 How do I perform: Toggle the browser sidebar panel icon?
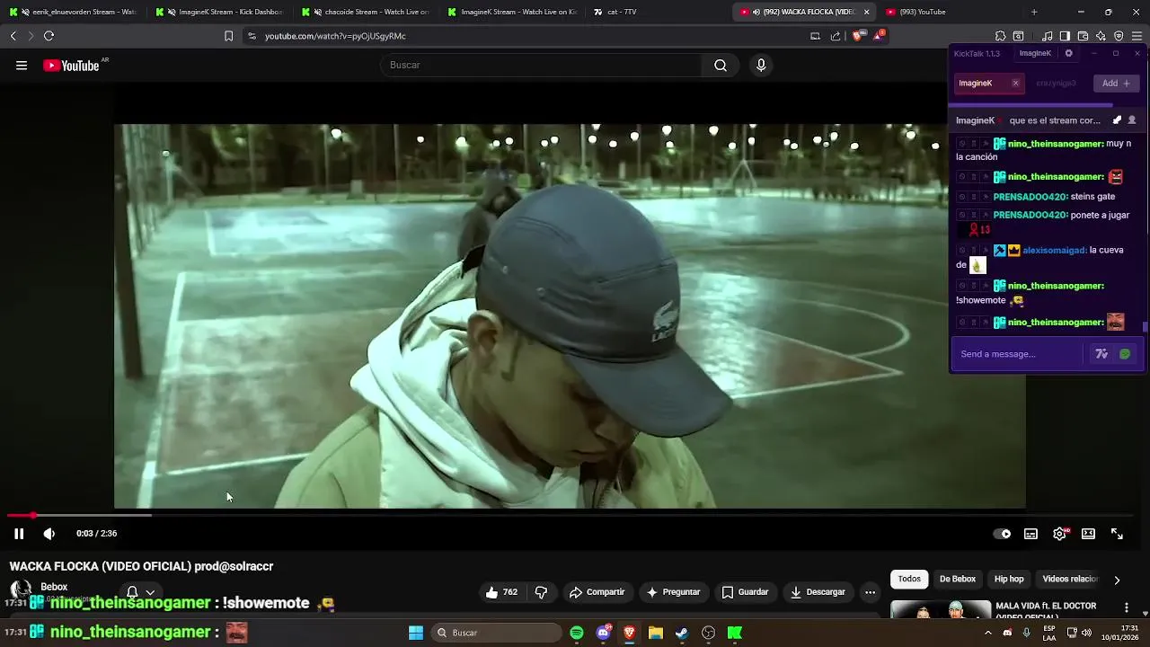[x=1065, y=36]
